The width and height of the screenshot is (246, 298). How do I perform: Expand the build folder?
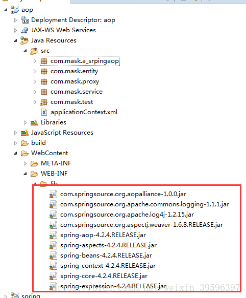point(15,143)
